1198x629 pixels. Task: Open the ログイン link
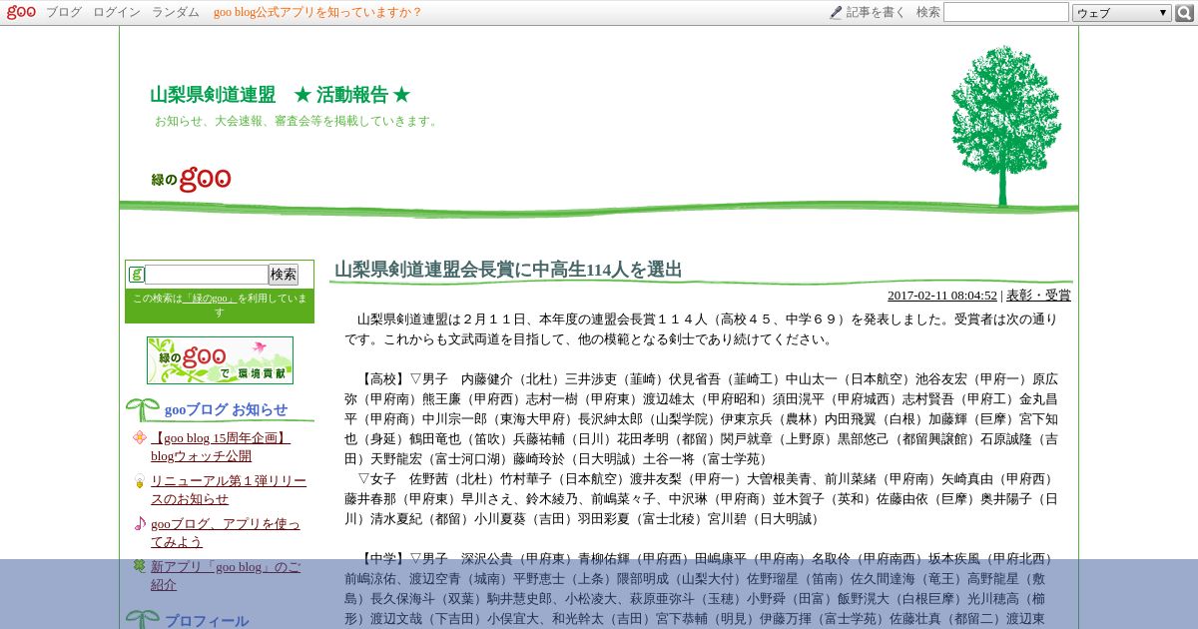(x=117, y=12)
